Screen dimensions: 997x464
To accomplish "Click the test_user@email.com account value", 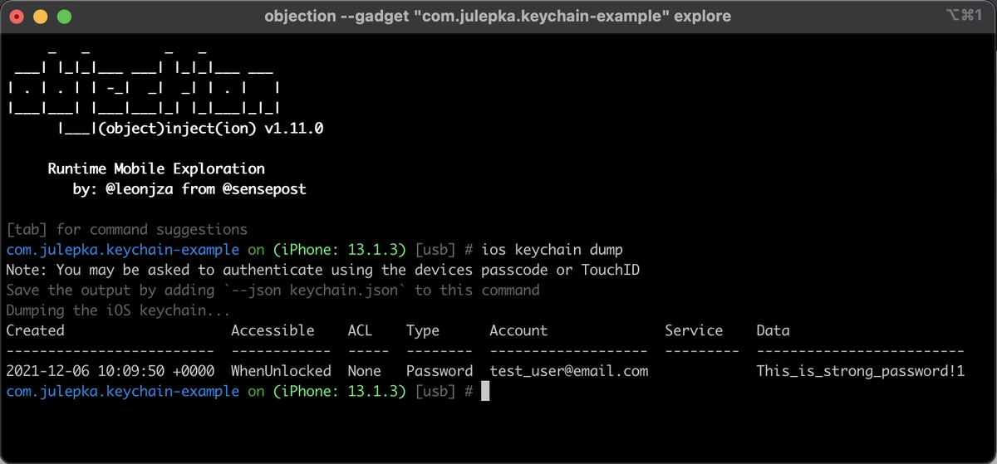I will 569,371.
